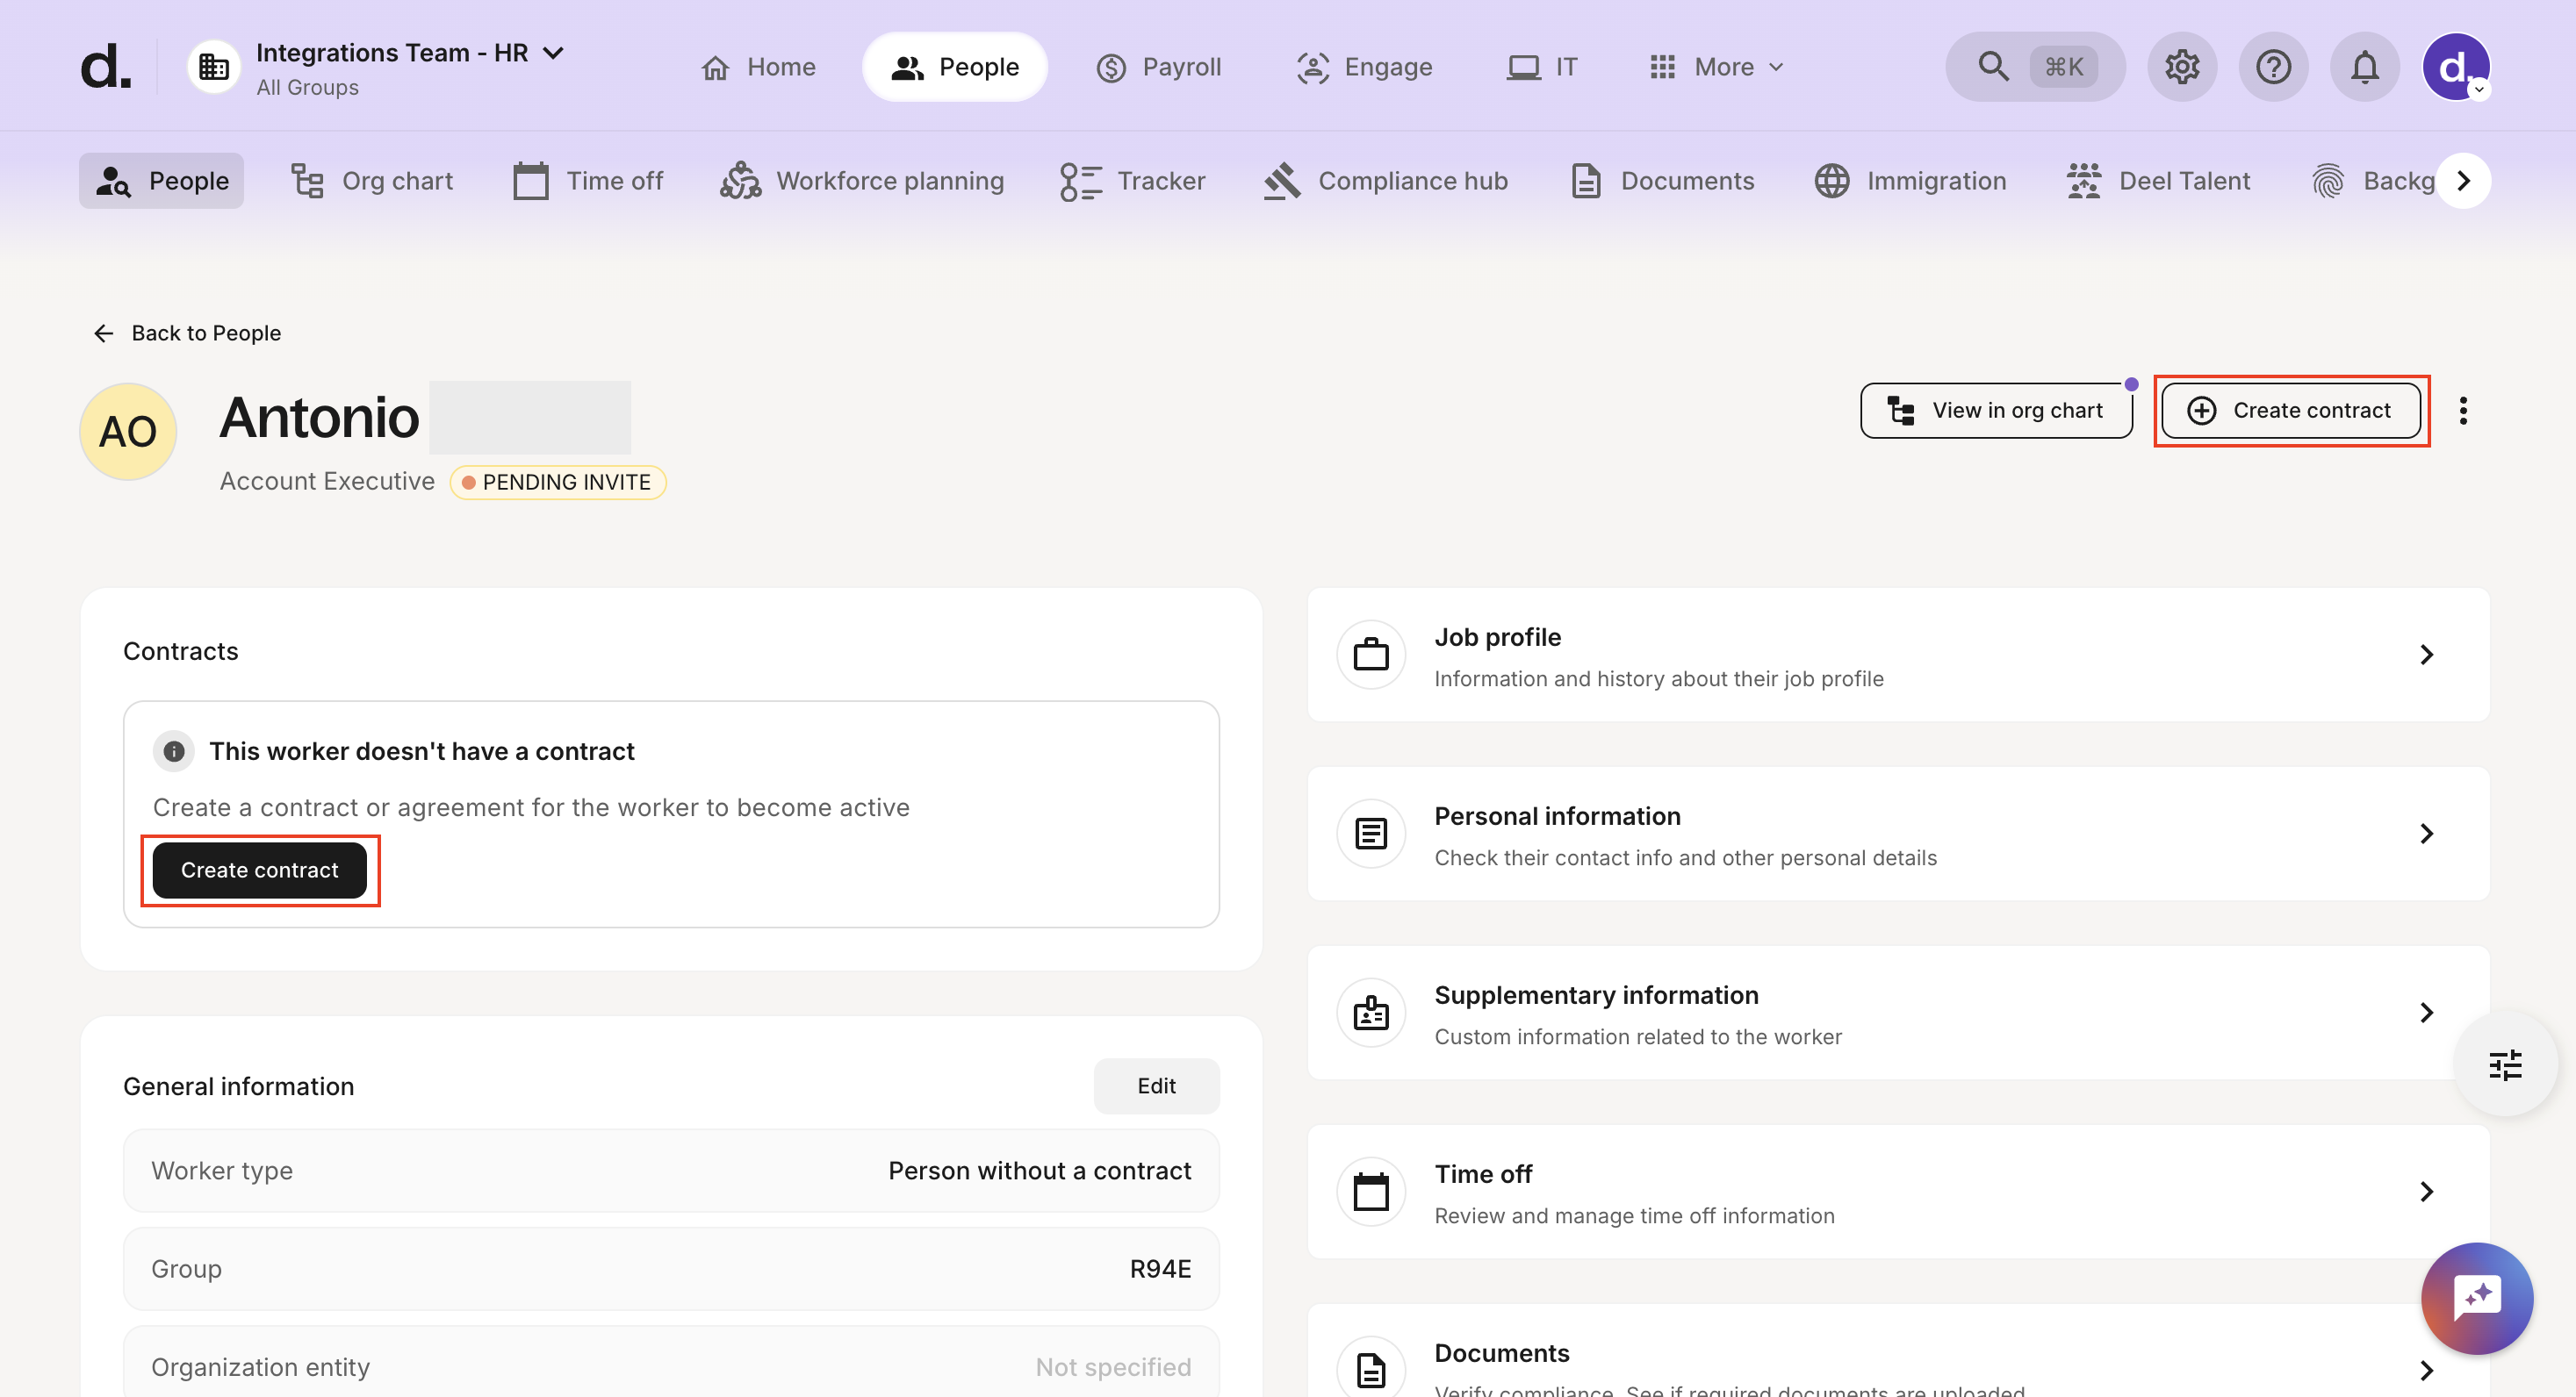Click Time off calendar icon in card
The height and width of the screenshot is (1397, 2576).
pos(1371,1193)
